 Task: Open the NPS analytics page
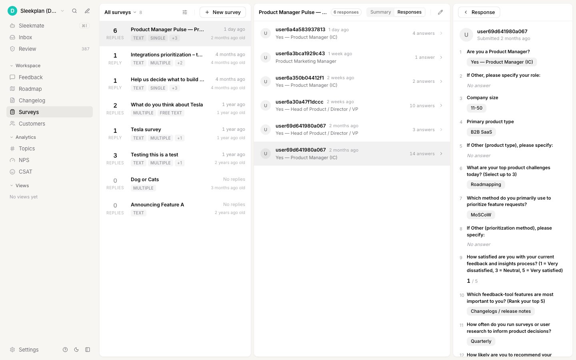click(x=50, y=160)
